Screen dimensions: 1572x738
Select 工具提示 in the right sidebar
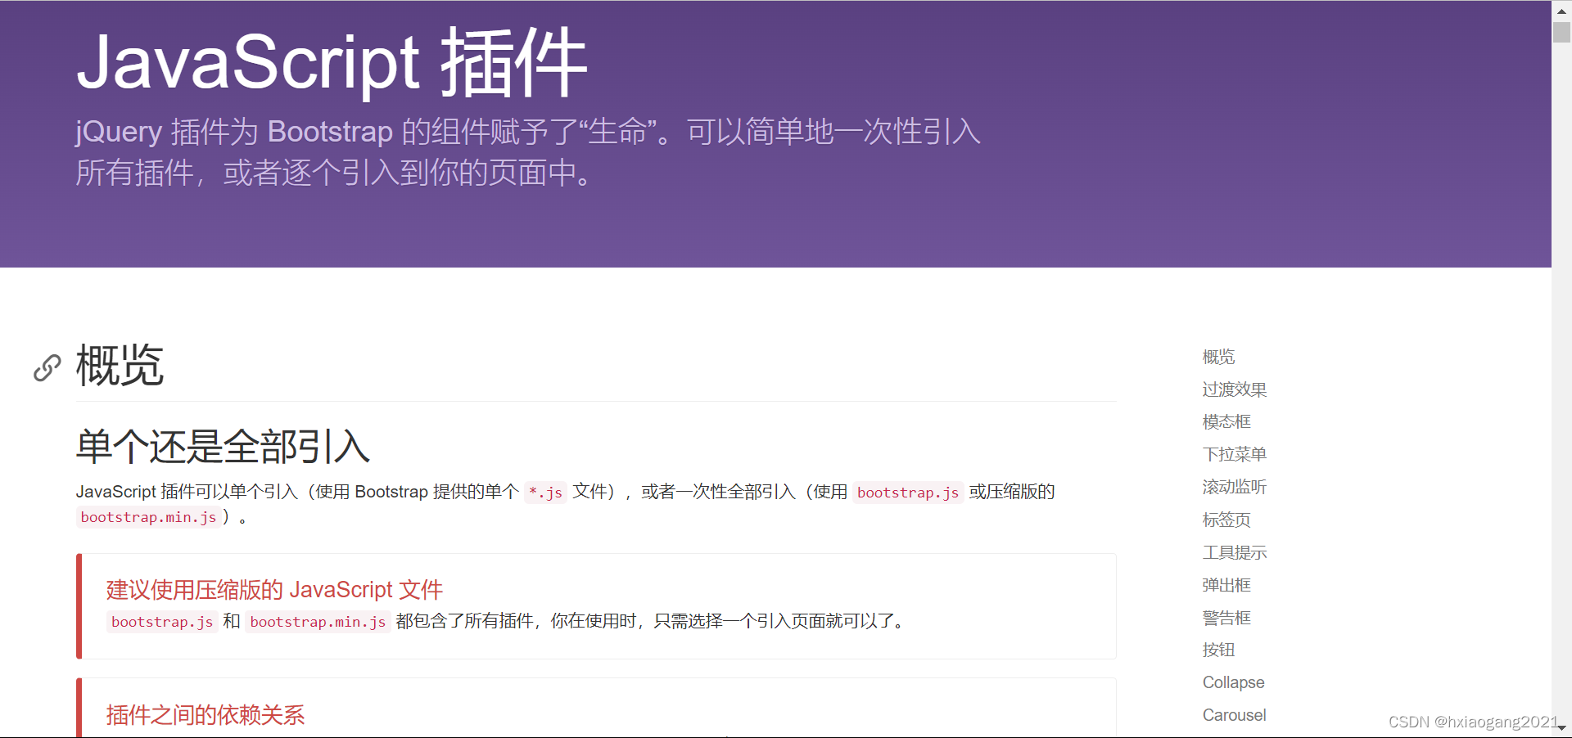pos(1235,552)
